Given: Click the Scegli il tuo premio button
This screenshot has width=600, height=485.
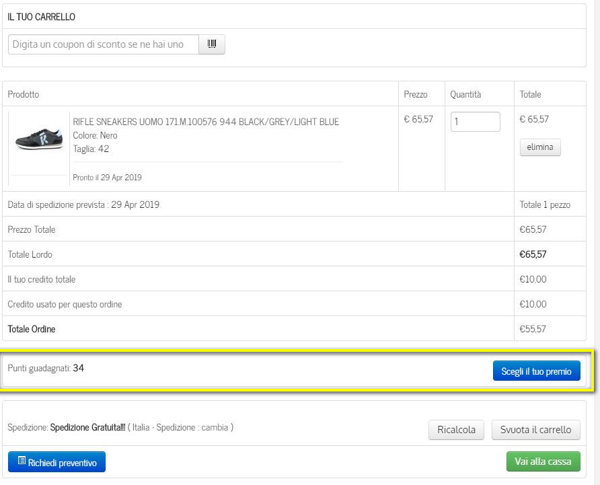Looking at the screenshot, I should (x=537, y=371).
